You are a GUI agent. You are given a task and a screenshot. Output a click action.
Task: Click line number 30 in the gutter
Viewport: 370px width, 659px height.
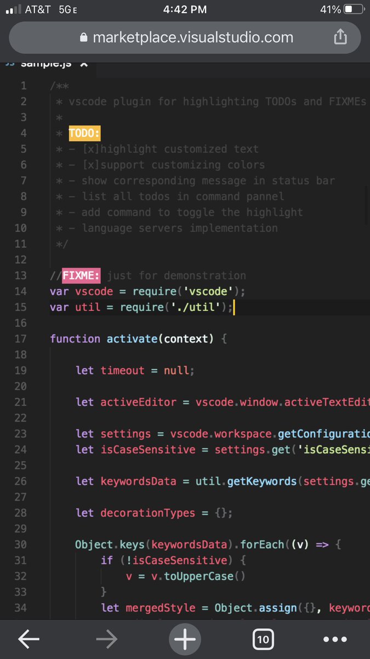click(20, 545)
